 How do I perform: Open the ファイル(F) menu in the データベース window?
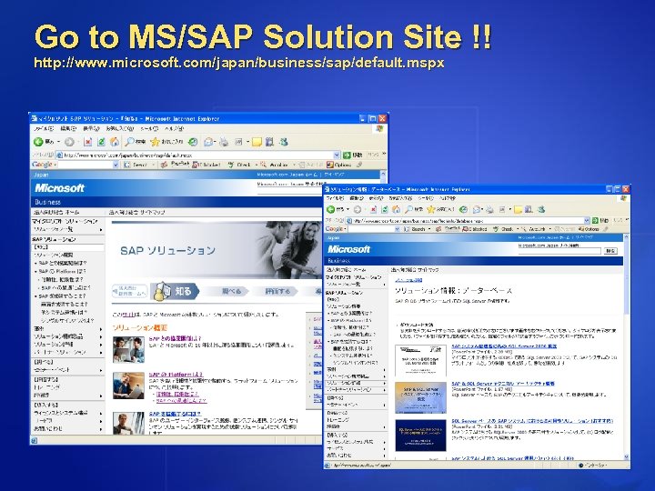pyautogui.click(x=335, y=198)
